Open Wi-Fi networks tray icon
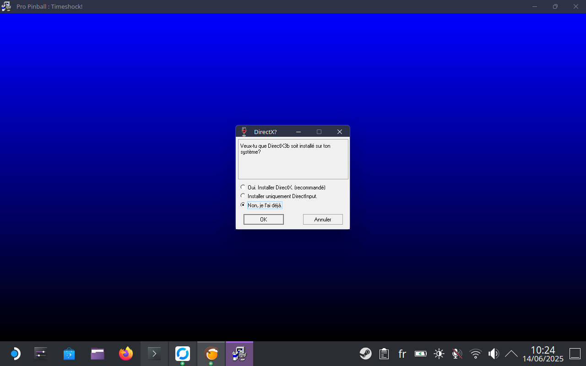The height and width of the screenshot is (366, 586). tap(476, 354)
